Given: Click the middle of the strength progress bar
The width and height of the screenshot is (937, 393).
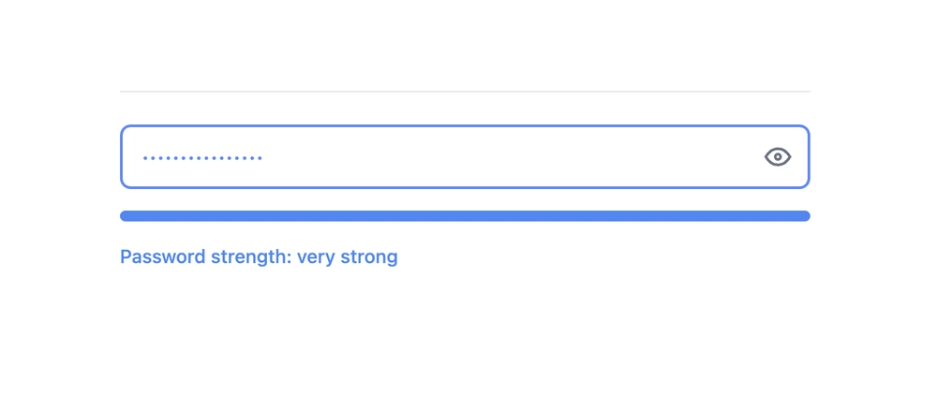Looking at the screenshot, I should [465, 216].
